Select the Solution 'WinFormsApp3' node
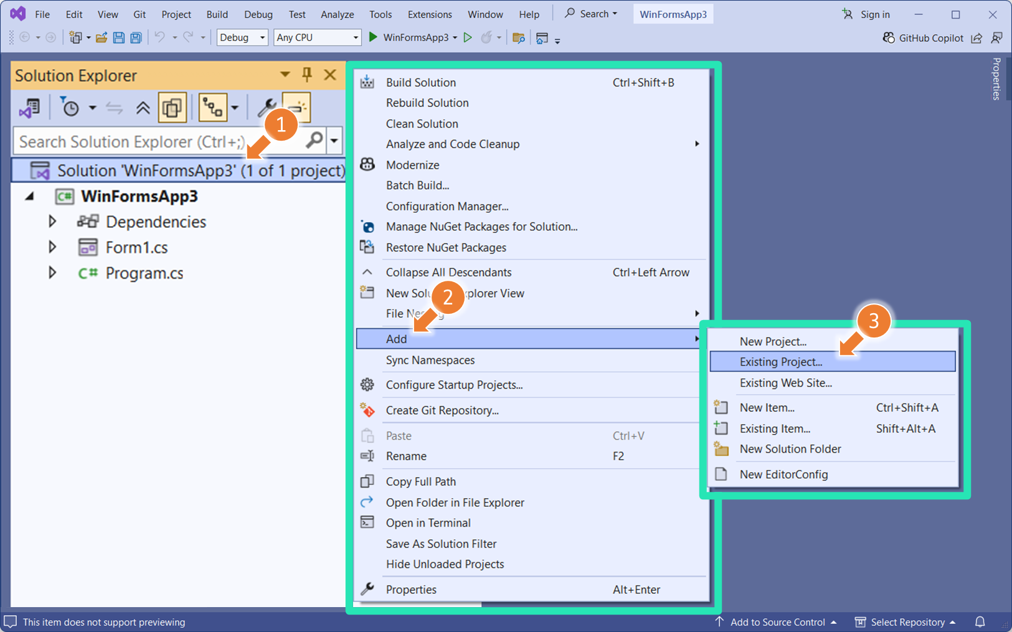This screenshot has height=632, width=1012. [179, 171]
